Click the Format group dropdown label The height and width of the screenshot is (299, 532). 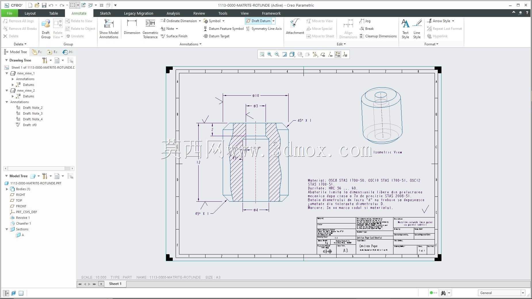tap(431, 44)
